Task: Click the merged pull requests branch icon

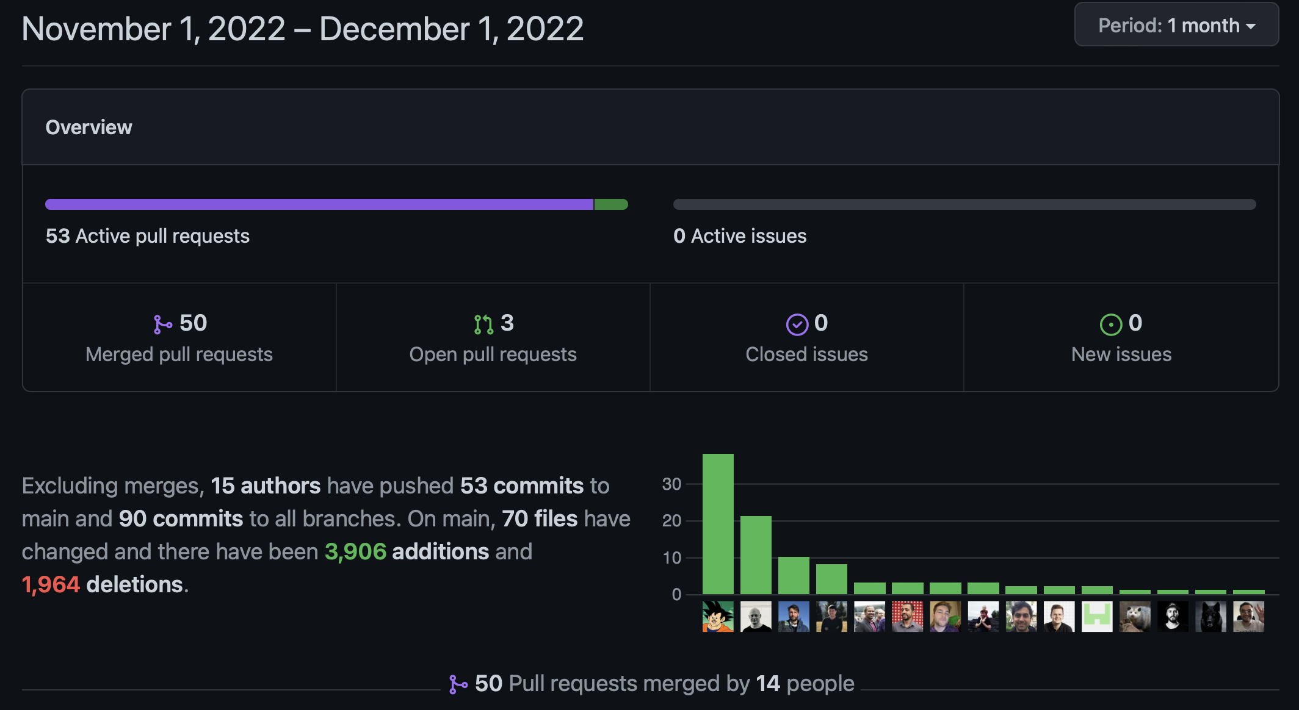Action: (x=162, y=324)
